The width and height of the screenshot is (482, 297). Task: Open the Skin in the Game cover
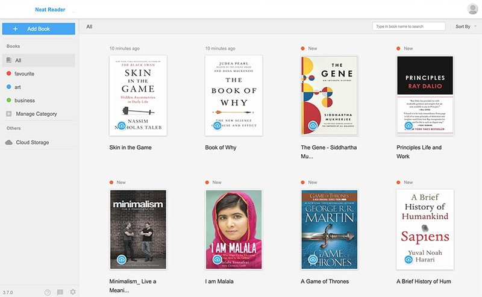138,96
